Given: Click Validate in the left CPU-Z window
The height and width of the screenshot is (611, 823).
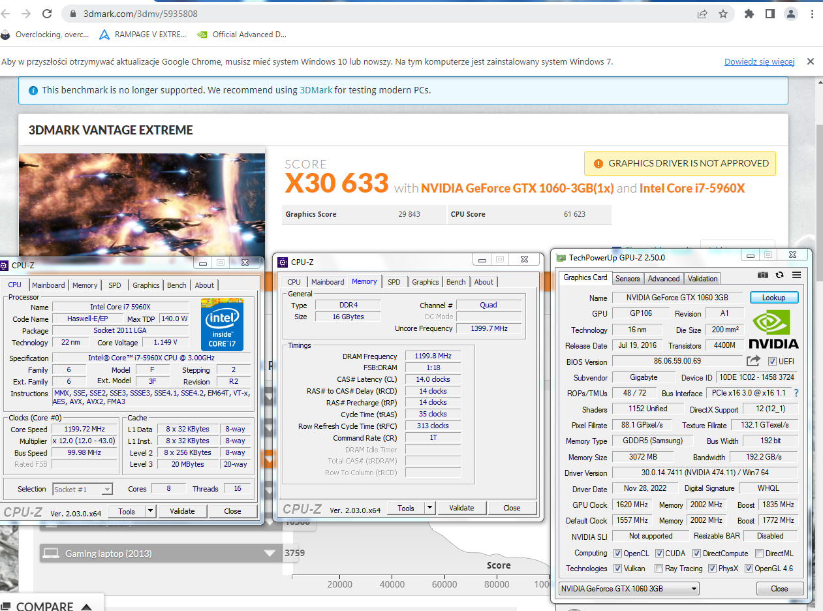Looking at the screenshot, I should [x=182, y=511].
